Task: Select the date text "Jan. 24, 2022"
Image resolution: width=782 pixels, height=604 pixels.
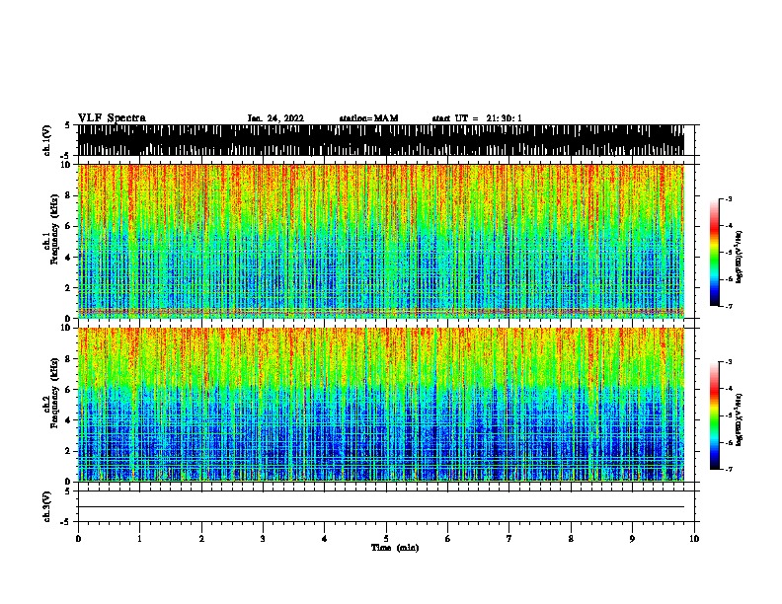Action: [x=275, y=118]
